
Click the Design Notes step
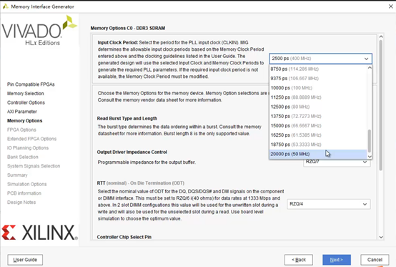pos(21,203)
